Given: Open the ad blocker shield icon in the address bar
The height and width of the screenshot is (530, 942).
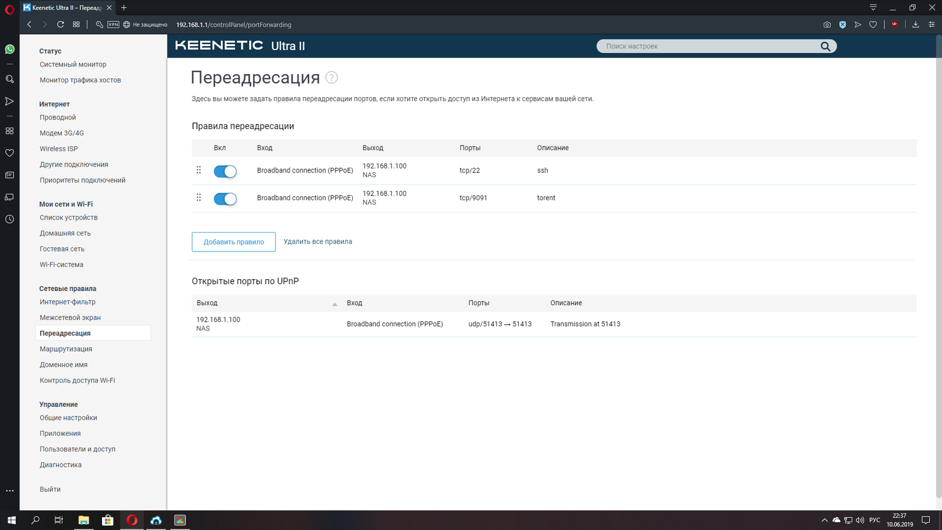Looking at the screenshot, I should coord(843,25).
